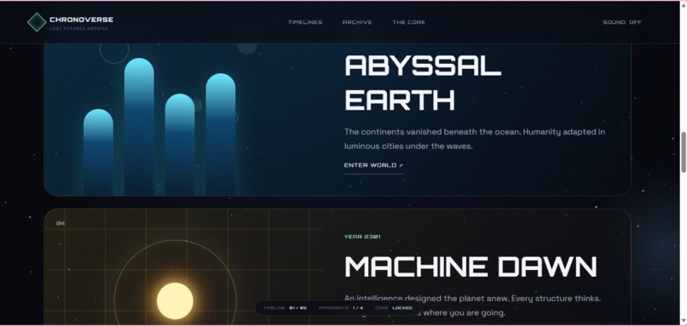Click the Fragments 1/4 status indicator
The height and width of the screenshot is (326, 687).
click(341, 308)
